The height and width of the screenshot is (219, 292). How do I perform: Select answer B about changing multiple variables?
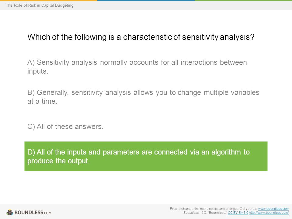(143, 97)
